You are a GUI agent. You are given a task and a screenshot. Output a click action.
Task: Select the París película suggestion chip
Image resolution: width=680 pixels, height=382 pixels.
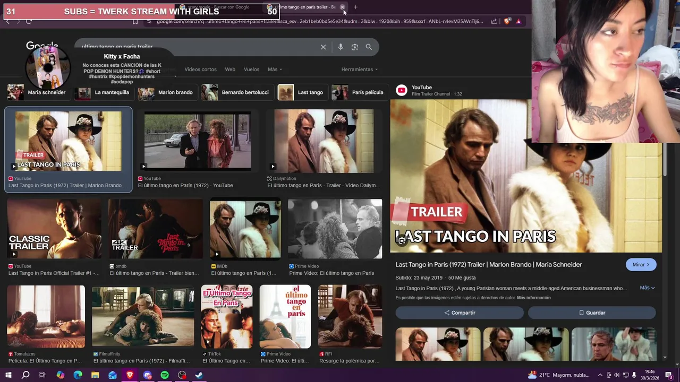tap(359, 92)
